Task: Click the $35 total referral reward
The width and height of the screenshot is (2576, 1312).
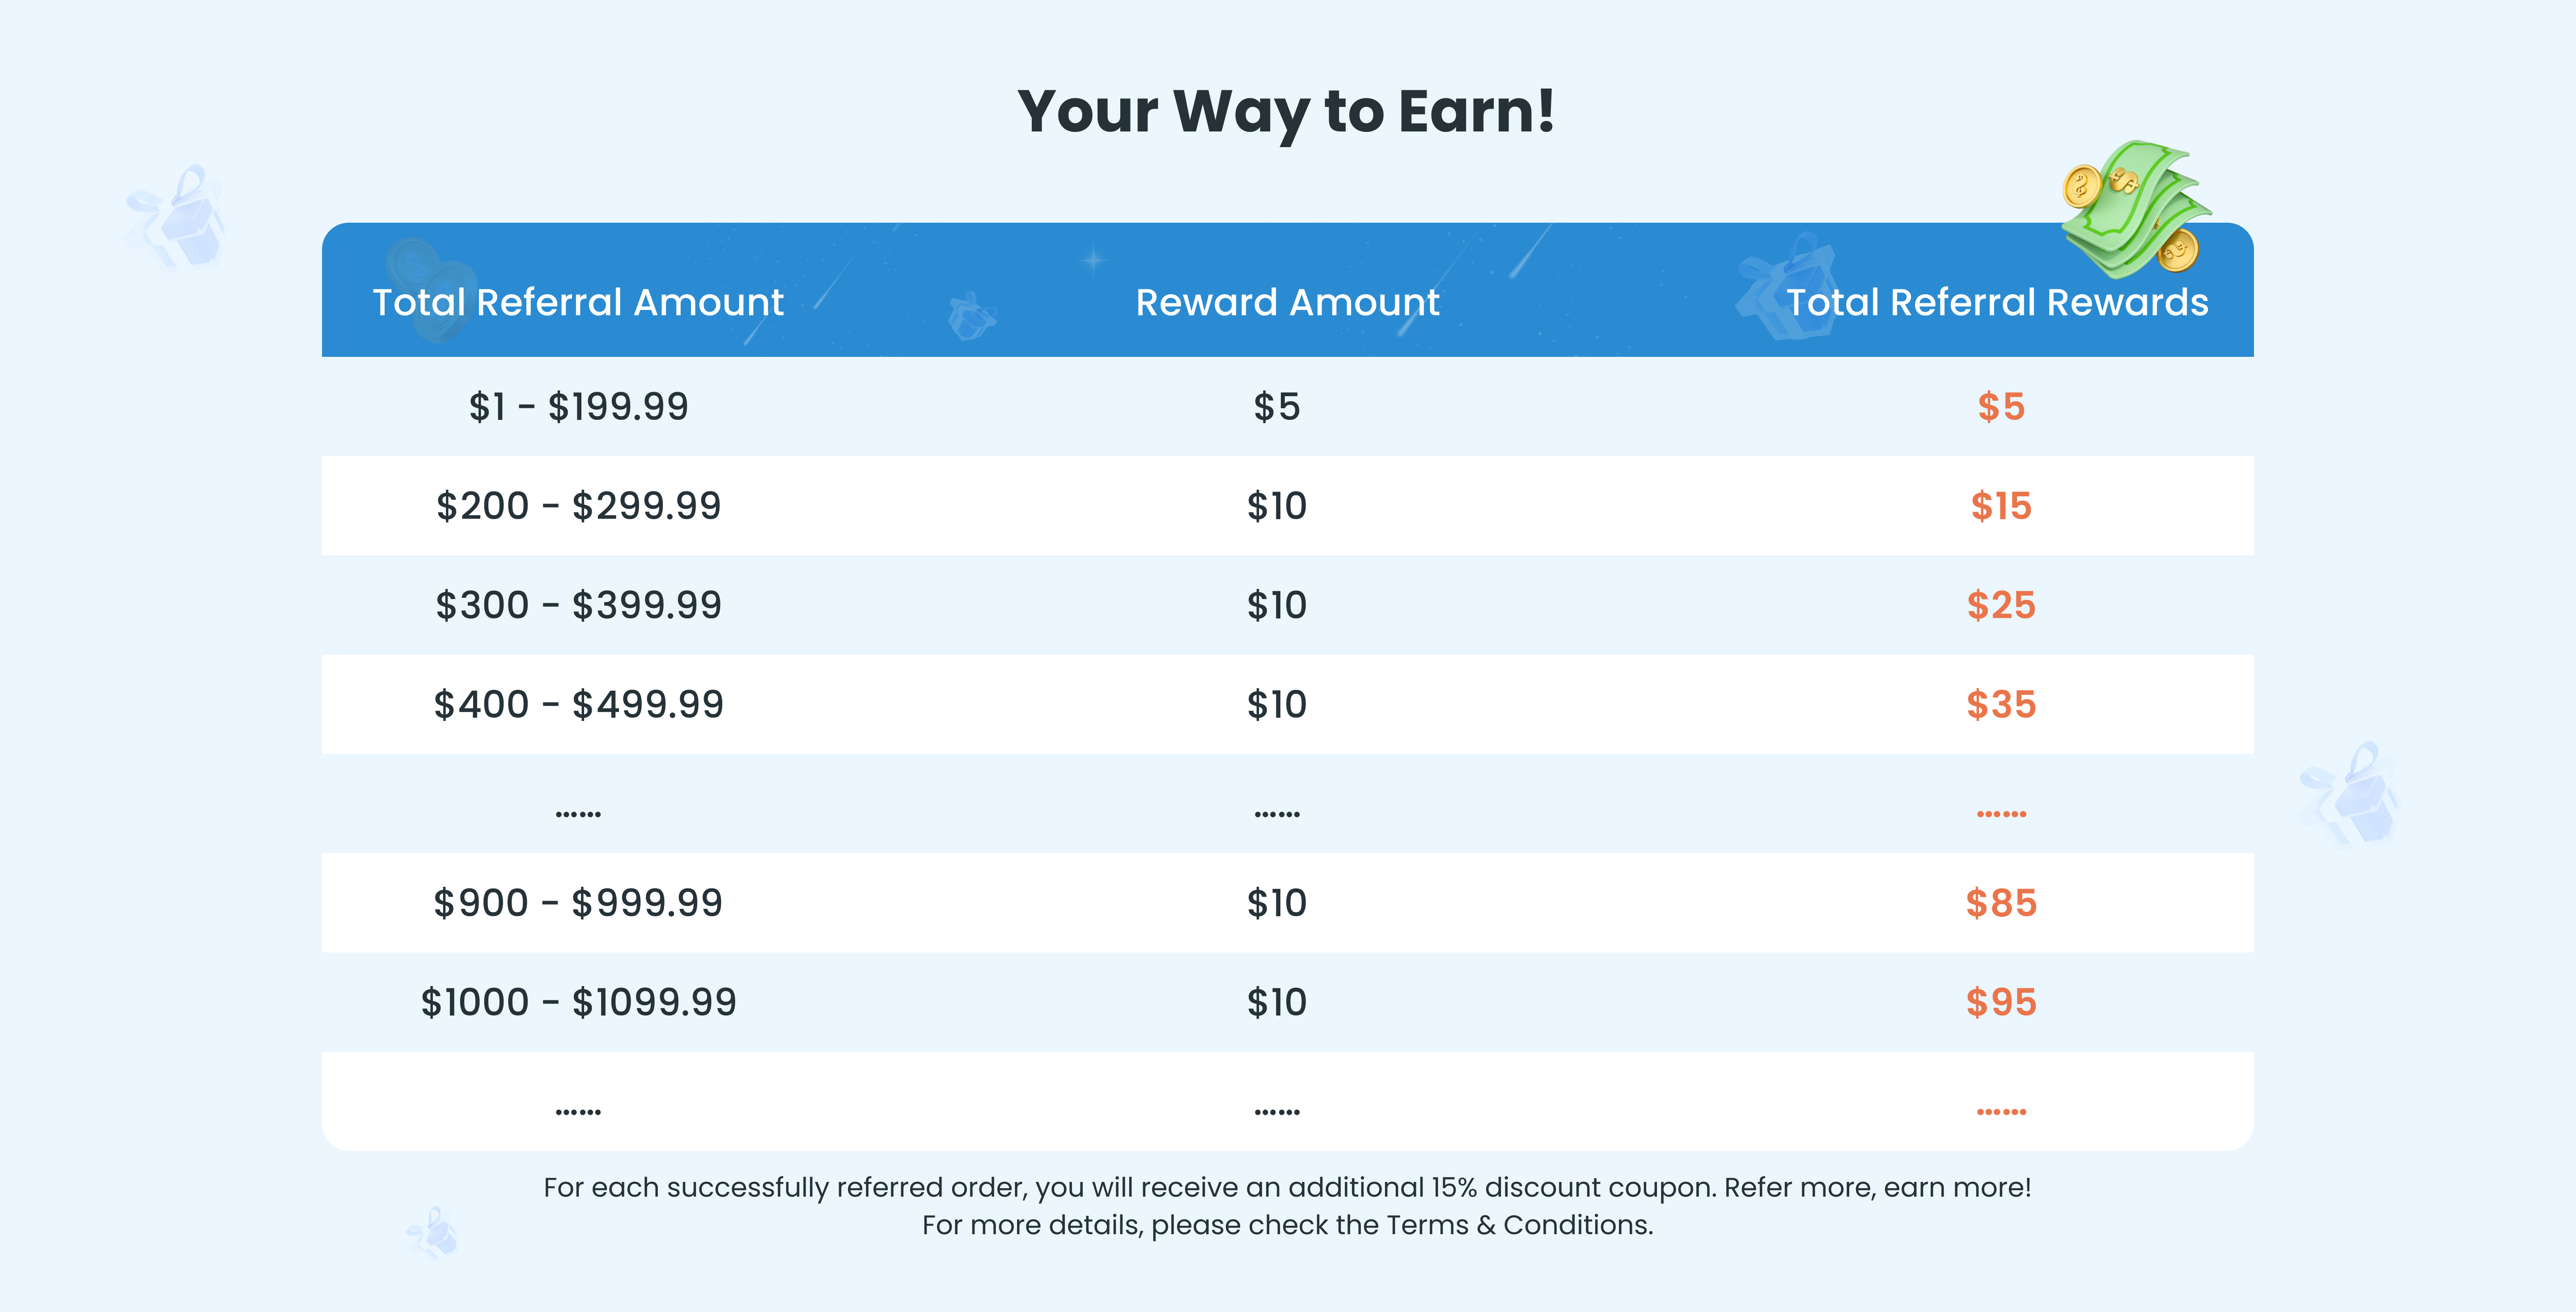Action: 2000,704
